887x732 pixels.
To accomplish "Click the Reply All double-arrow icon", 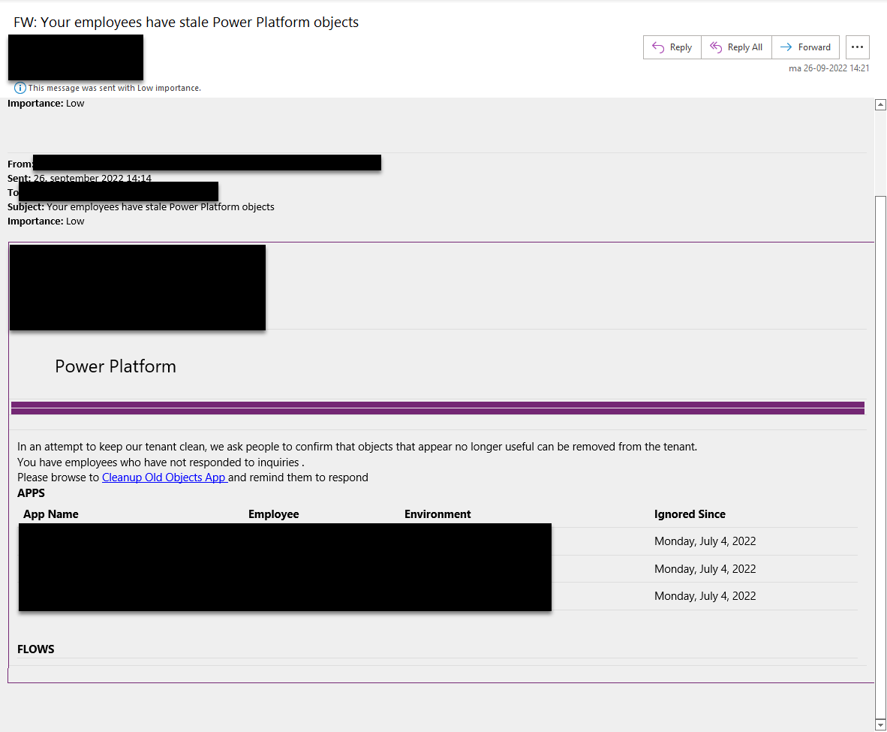I will (714, 47).
